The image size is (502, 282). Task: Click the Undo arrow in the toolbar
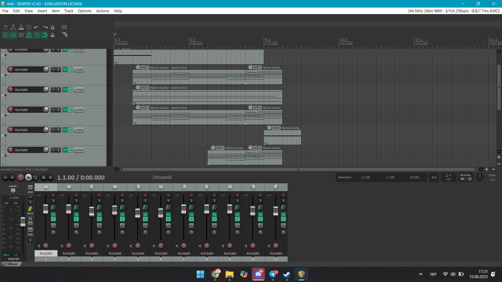click(x=37, y=27)
